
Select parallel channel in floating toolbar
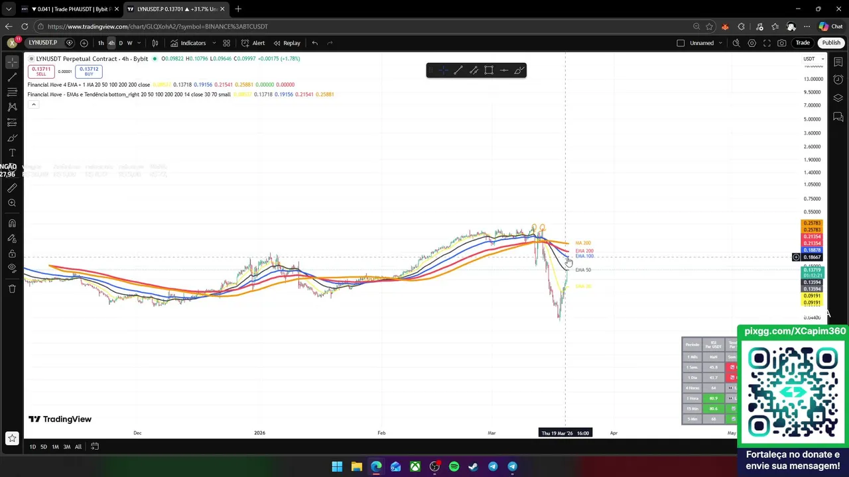pyautogui.click(x=474, y=70)
